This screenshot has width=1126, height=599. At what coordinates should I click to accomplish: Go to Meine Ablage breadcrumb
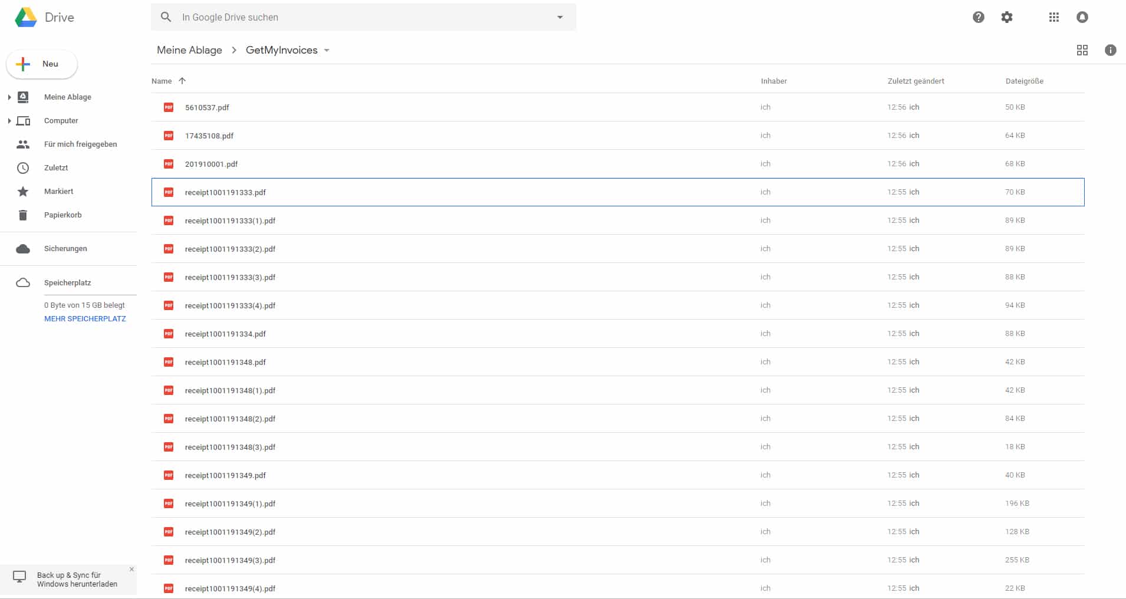[x=189, y=50]
